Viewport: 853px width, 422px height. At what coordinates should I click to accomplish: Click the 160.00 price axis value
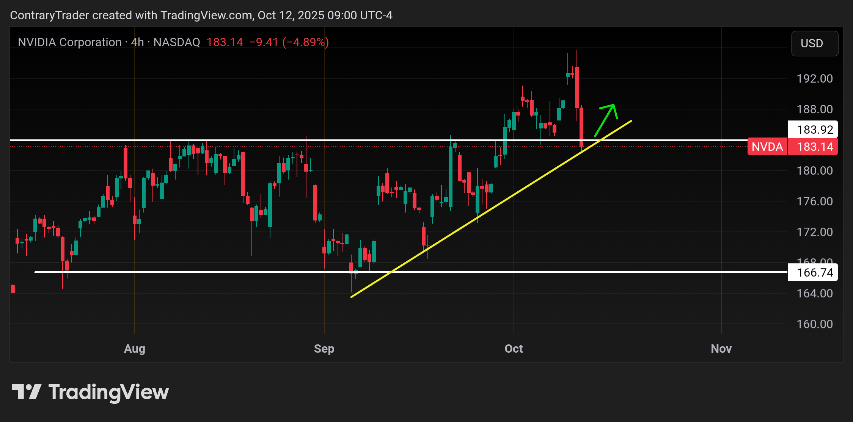[x=815, y=324]
